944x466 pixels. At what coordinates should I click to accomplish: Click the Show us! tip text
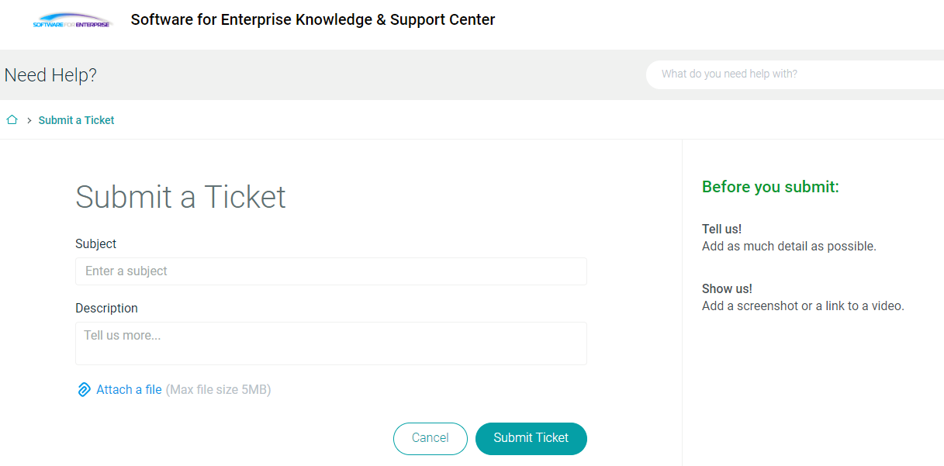[x=727, y=289]
